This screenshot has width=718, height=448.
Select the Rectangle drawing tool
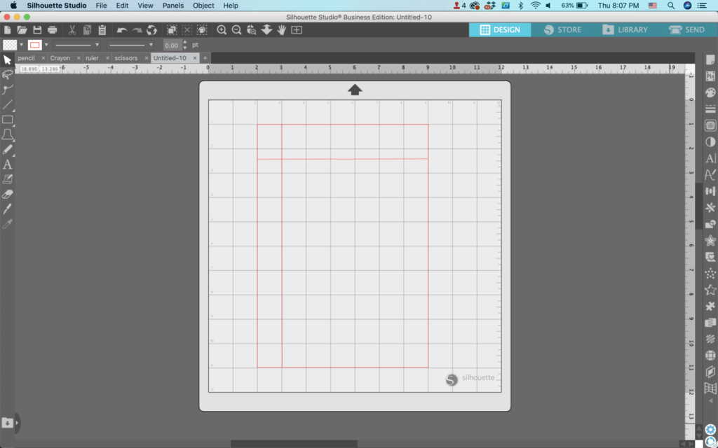(x=7, y=120)
